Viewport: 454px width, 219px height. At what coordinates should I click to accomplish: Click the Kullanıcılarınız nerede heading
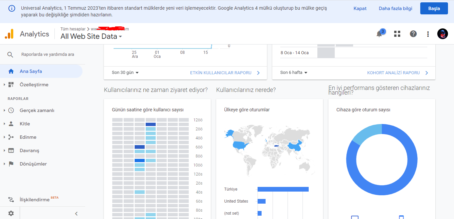246,90
